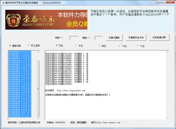
Task: Select draw row 20150529025
Action: 20,73
